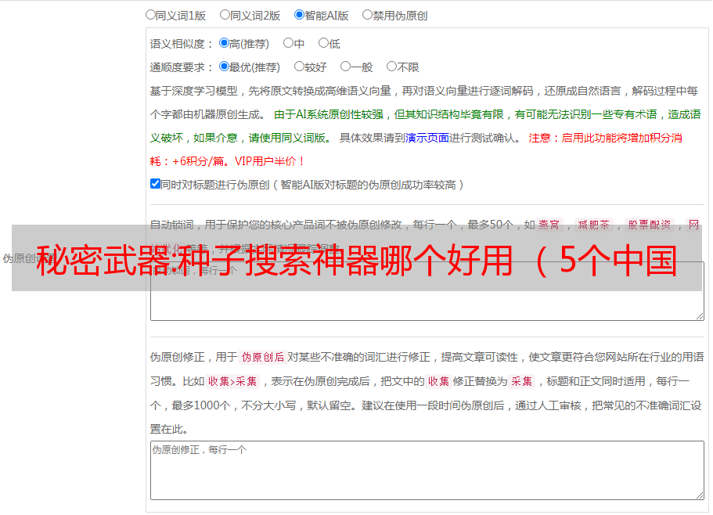Screen dimensions: 713x515
Task: Click the 减肥茶 example keyword tag
Action: [x=593, y=225]
